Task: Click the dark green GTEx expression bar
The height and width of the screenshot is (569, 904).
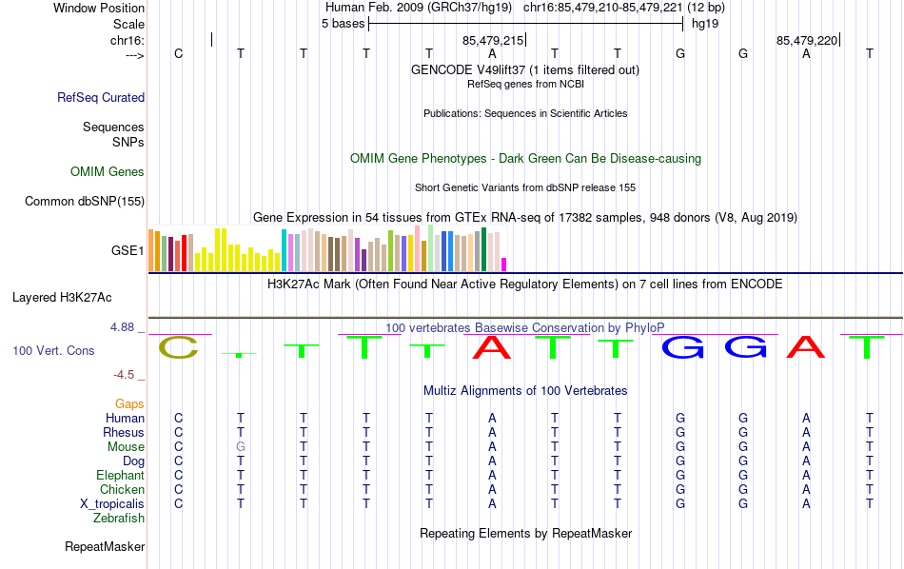Action: (x=483, y=249)
